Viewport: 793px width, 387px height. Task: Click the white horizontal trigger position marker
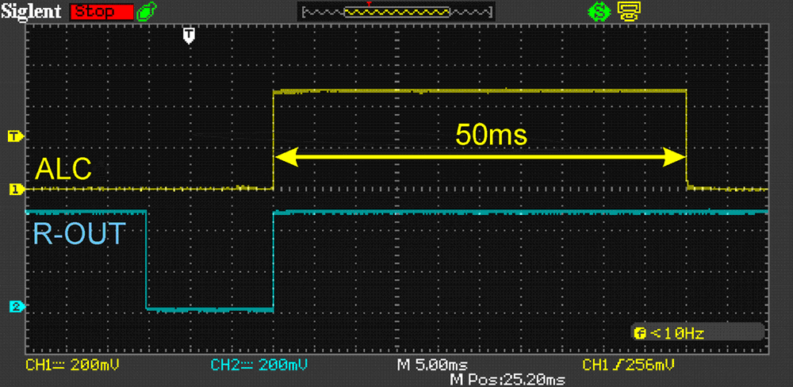coord(189,35)
